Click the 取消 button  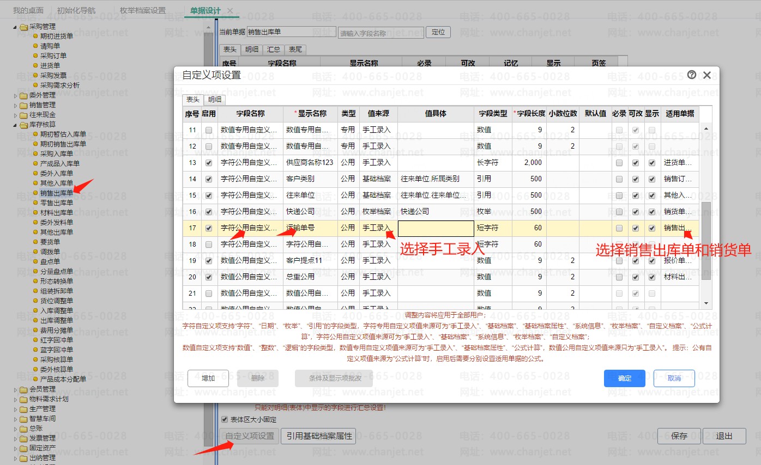pyautogui.click(x=674, y=378)
